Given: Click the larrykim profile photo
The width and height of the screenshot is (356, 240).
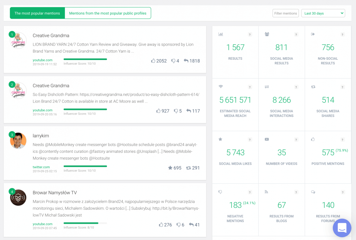Looking at the screenshot, I should (x=18, y=140).
